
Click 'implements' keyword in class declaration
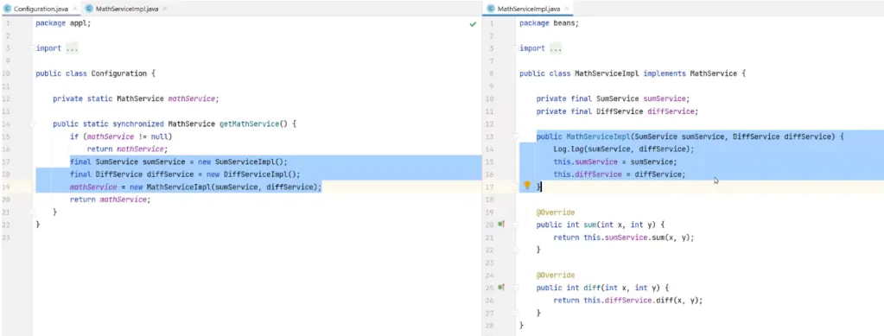665,73
